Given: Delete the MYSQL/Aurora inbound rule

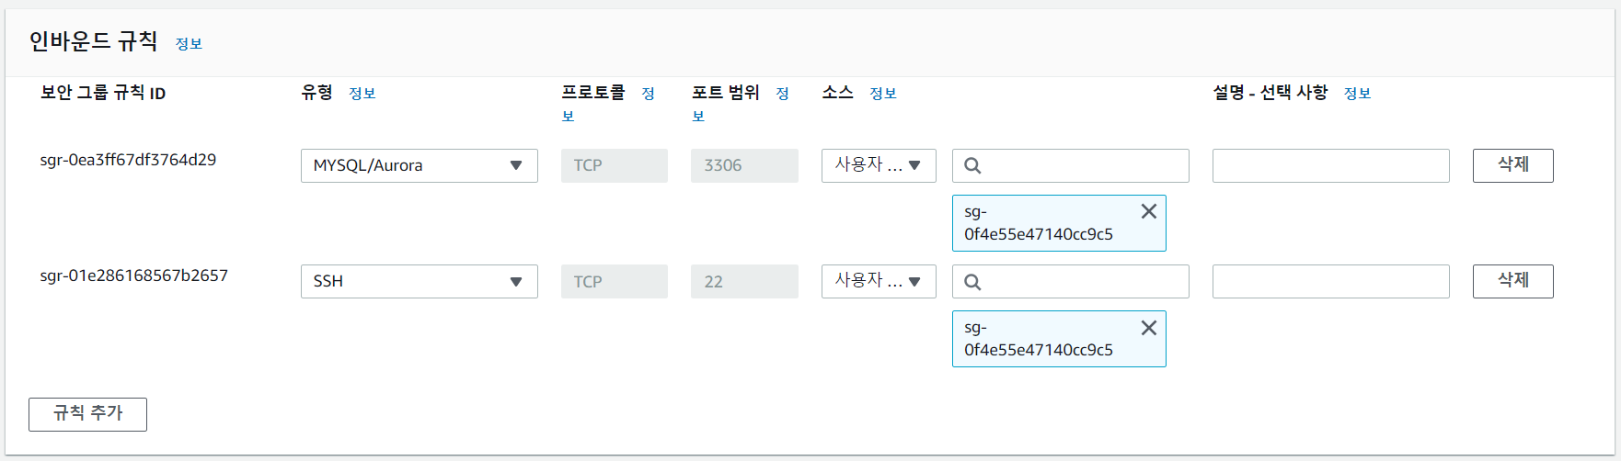Looking at the screenshot, I should [x=1512, y=166].
